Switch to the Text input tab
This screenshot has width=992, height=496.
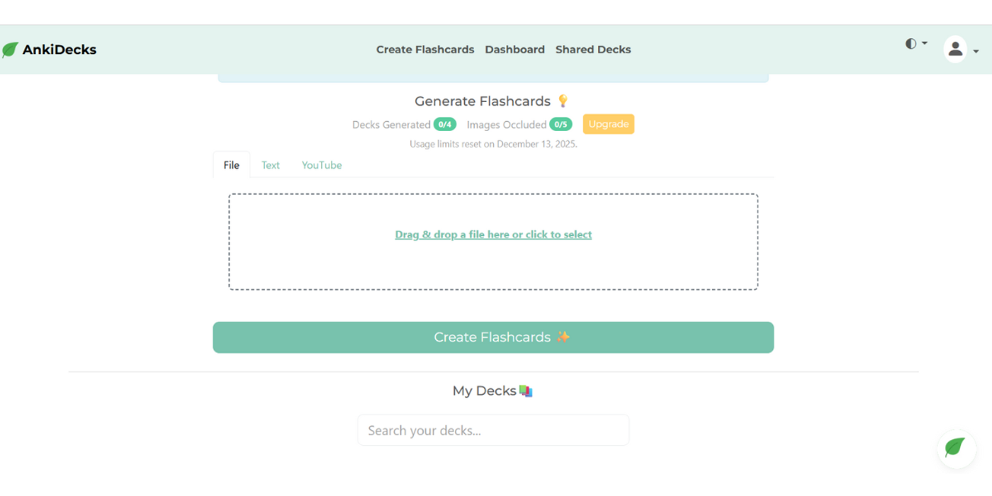pyautogui.click(x=270, y=164)
